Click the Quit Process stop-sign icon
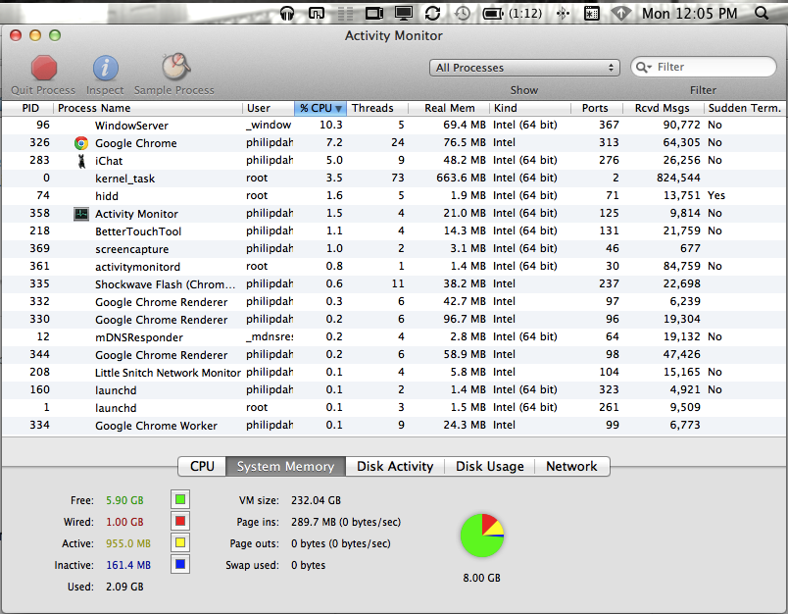The width and height of the screenshot is (788, 614). point(44,69)
